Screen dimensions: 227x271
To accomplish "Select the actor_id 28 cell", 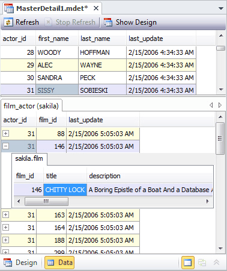I will (18, 52).
